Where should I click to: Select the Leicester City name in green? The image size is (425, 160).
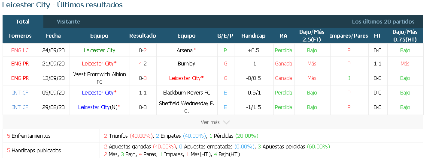100,50
